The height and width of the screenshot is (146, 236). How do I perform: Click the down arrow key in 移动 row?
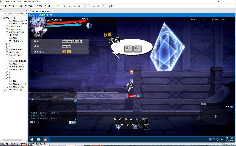(x=79, y=41)
